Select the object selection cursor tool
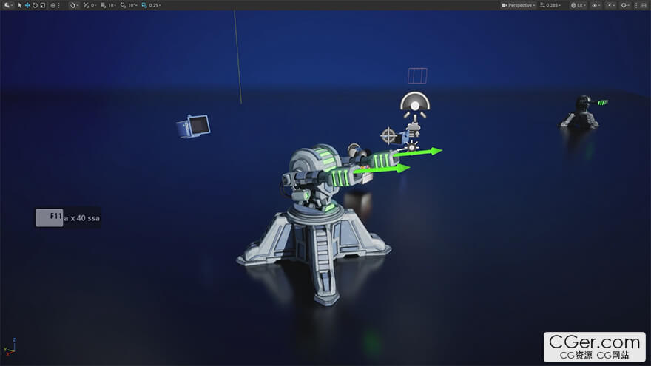The height and width of the screenshot is (366, 651). click(19, 5)
